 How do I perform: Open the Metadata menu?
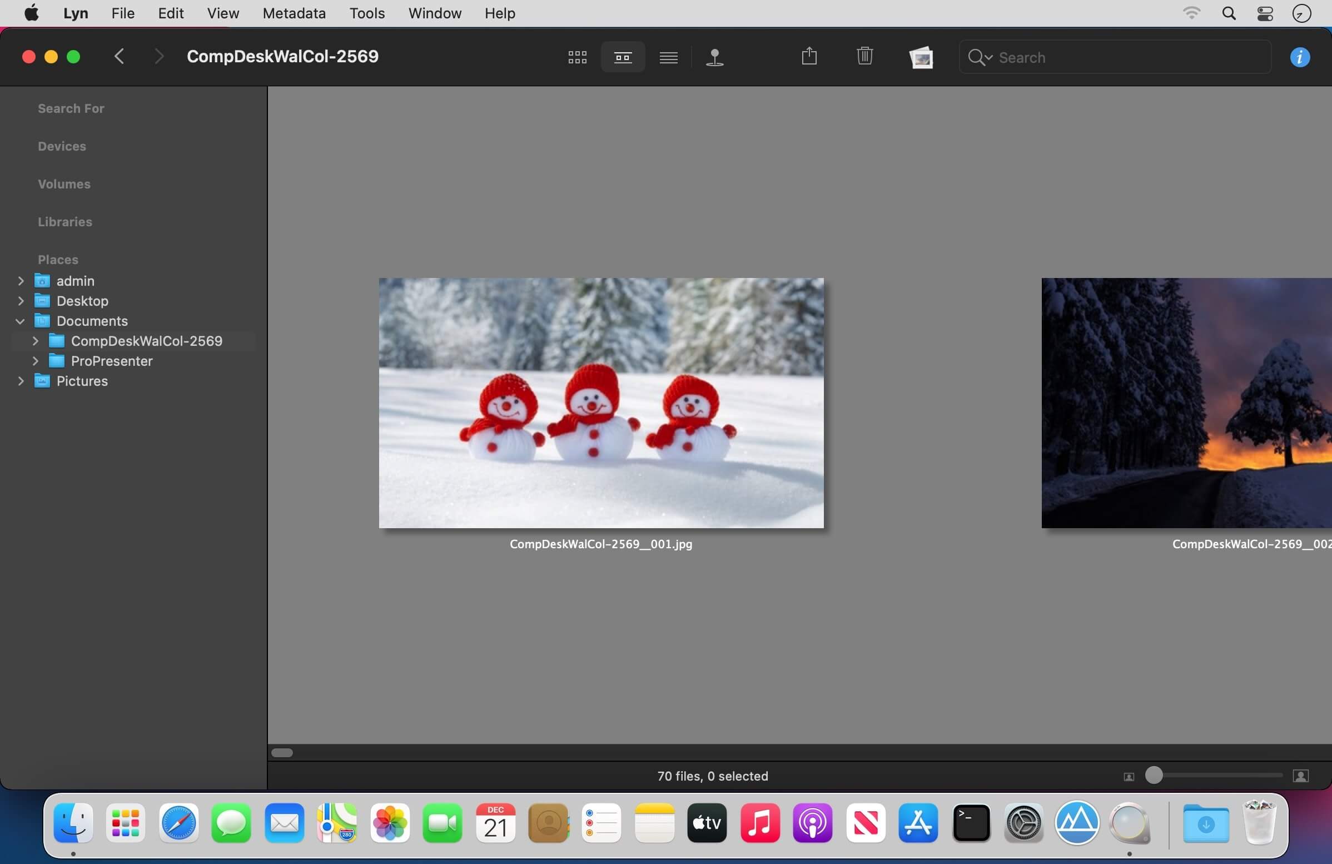pyautogui.click(x=294, y=13)
